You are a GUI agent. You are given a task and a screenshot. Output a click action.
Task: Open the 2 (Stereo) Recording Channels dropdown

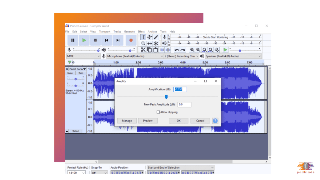pyautogui.click(x=182, y=56)
